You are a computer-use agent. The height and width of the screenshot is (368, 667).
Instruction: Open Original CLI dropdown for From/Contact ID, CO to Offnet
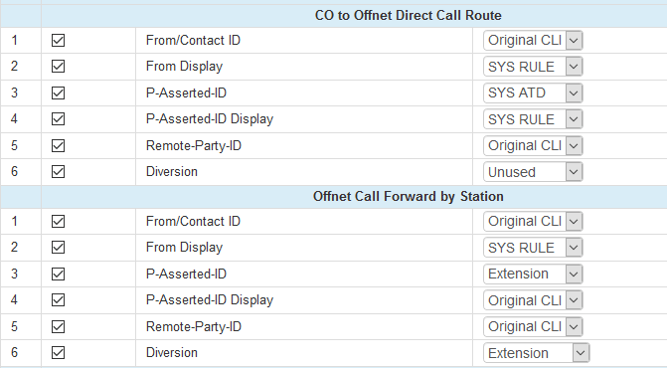(x=533, y=41)
